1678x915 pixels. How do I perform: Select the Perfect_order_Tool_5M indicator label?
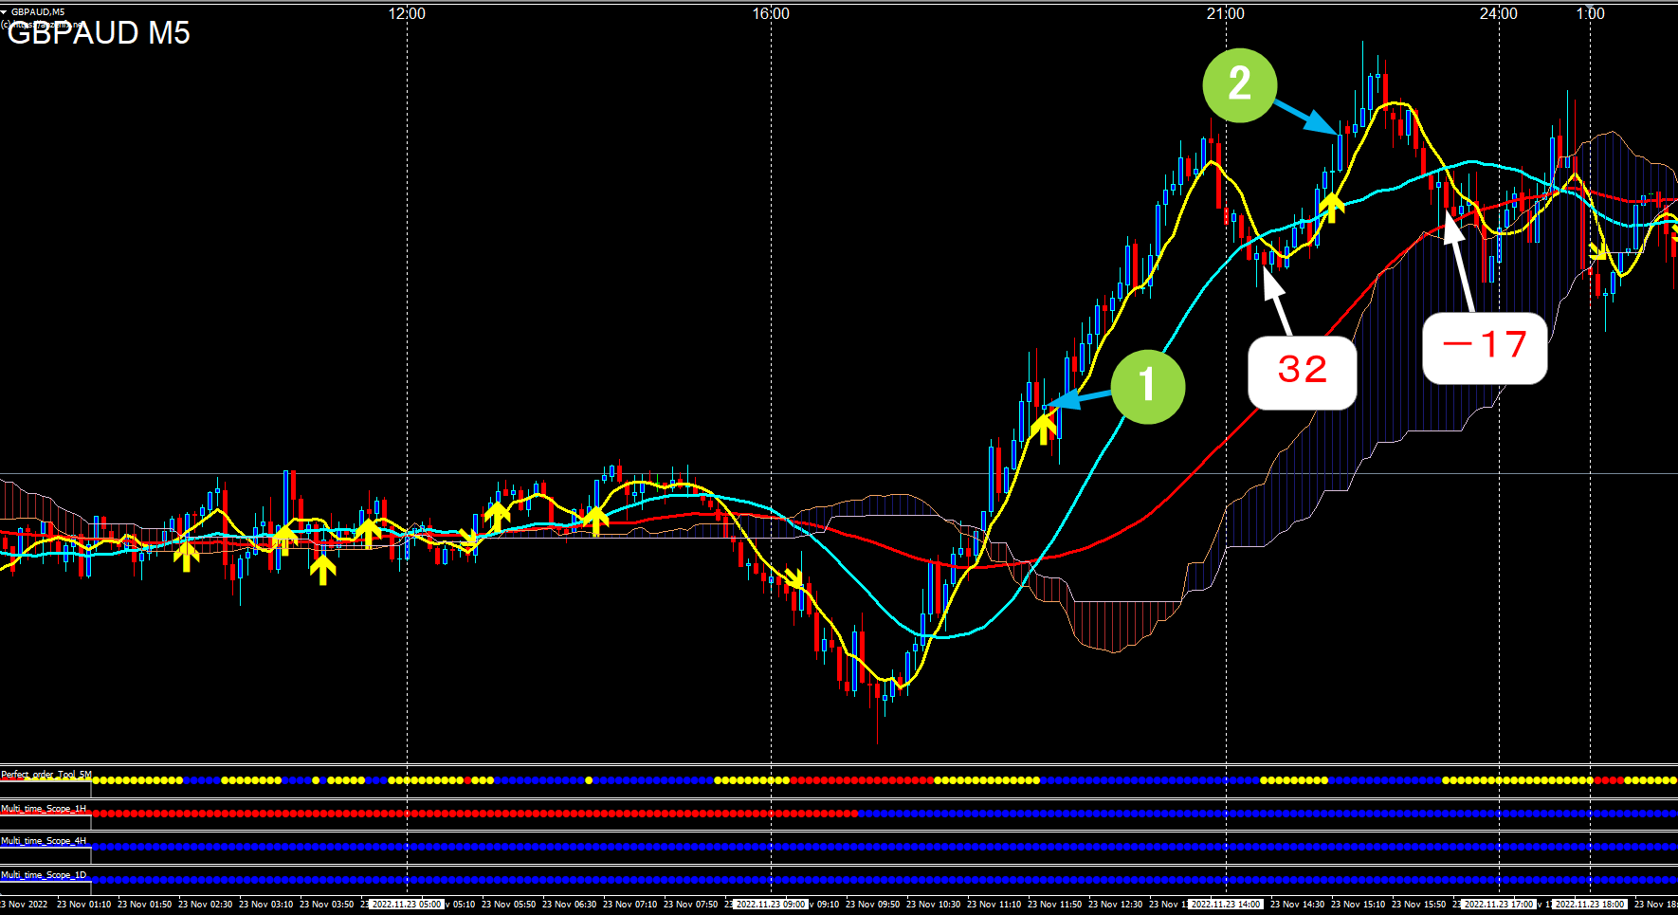point(46,775)
